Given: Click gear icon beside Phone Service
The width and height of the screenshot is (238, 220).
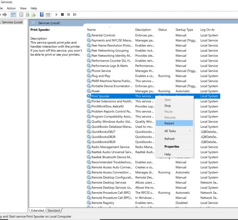Looking at the screenshot, I should (88, 71).
